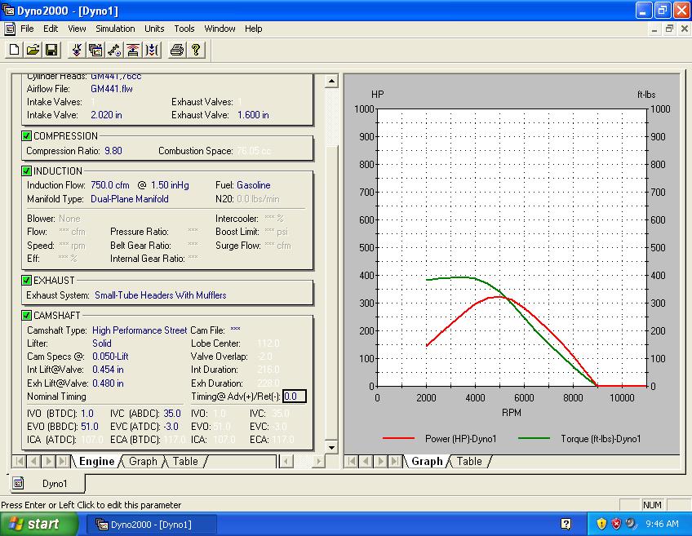
Task: Open the Simulation menu
Action: click(115, 28)
